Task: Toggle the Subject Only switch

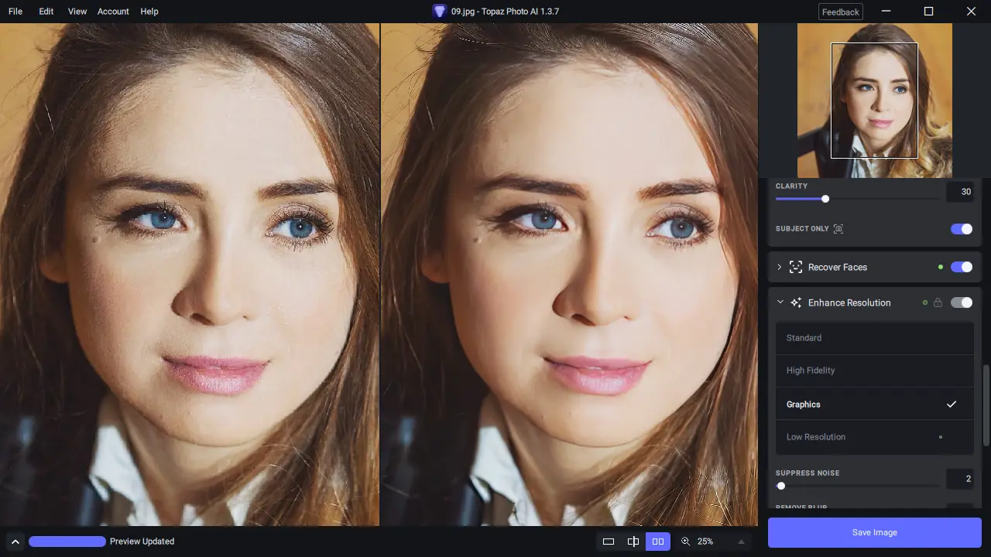Action: click(x=962, y=229)
